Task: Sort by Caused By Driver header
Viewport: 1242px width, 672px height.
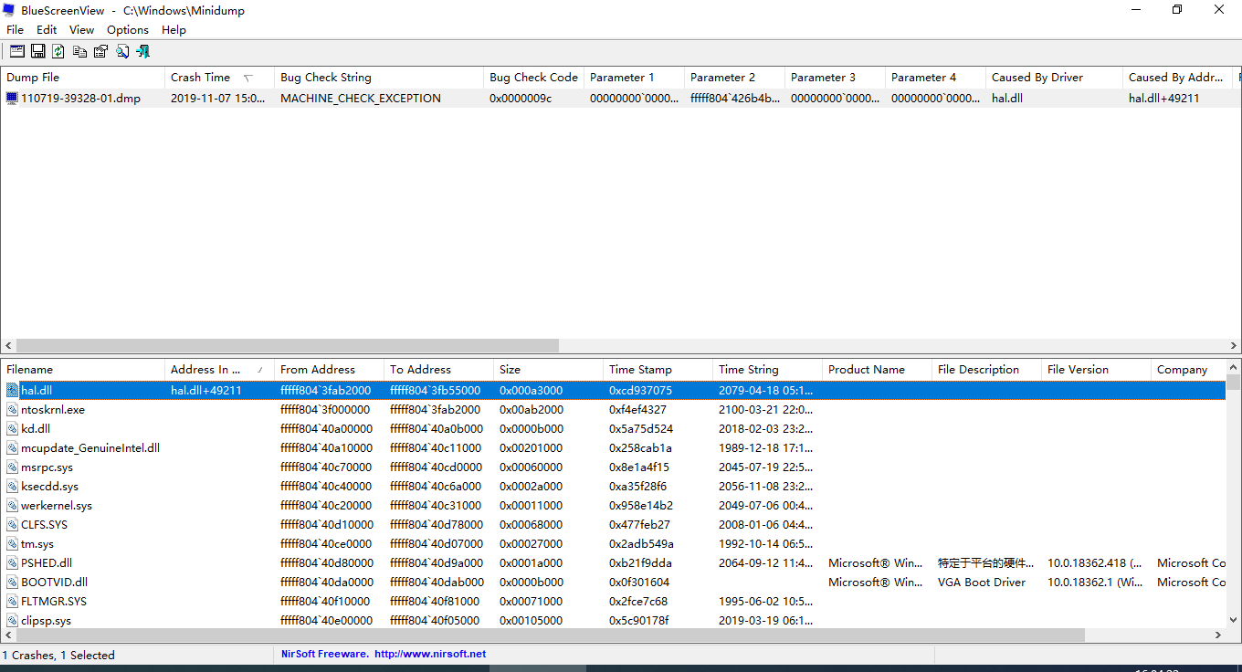Action: [x=1055, y=78]
